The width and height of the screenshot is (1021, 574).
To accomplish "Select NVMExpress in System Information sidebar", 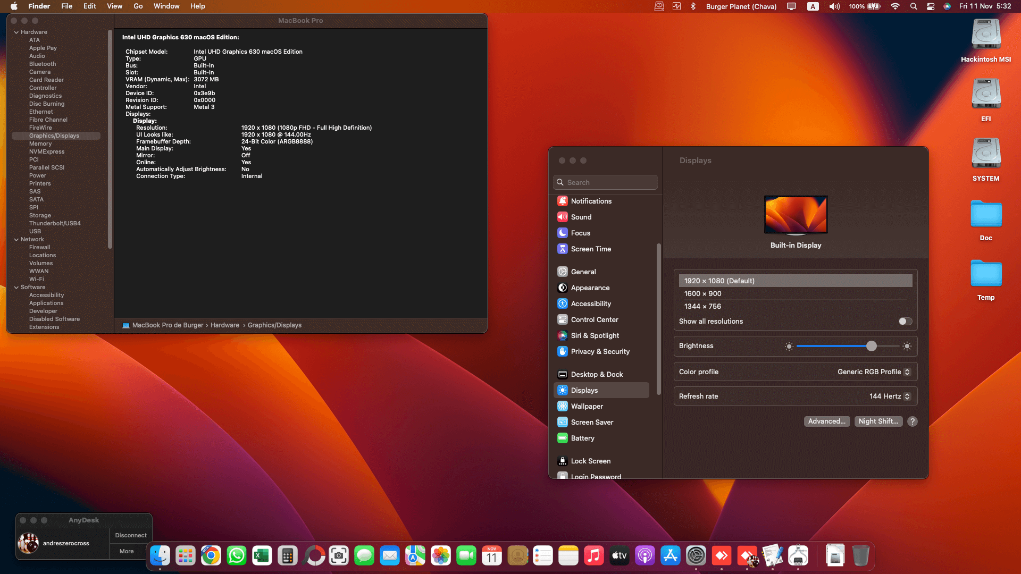I will pos(47,152).
